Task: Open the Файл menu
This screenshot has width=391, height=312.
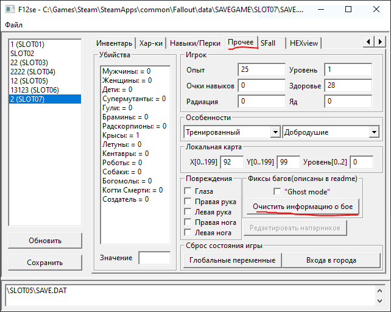Action: pyautogui.click(x=14, y=25)
